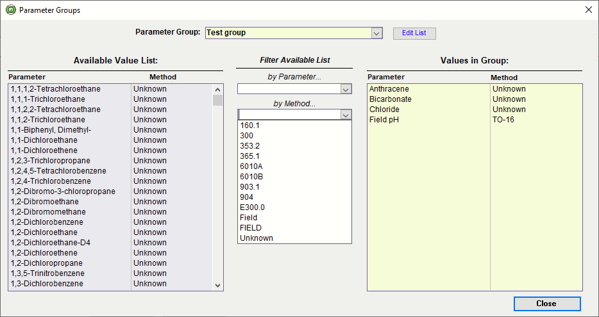Screen dimensions: 599x317
Task: Click the Edit List button
Action: click(x=414, y=33)
